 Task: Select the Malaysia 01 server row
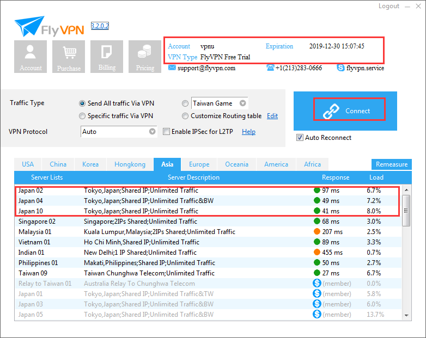[208, 231]
